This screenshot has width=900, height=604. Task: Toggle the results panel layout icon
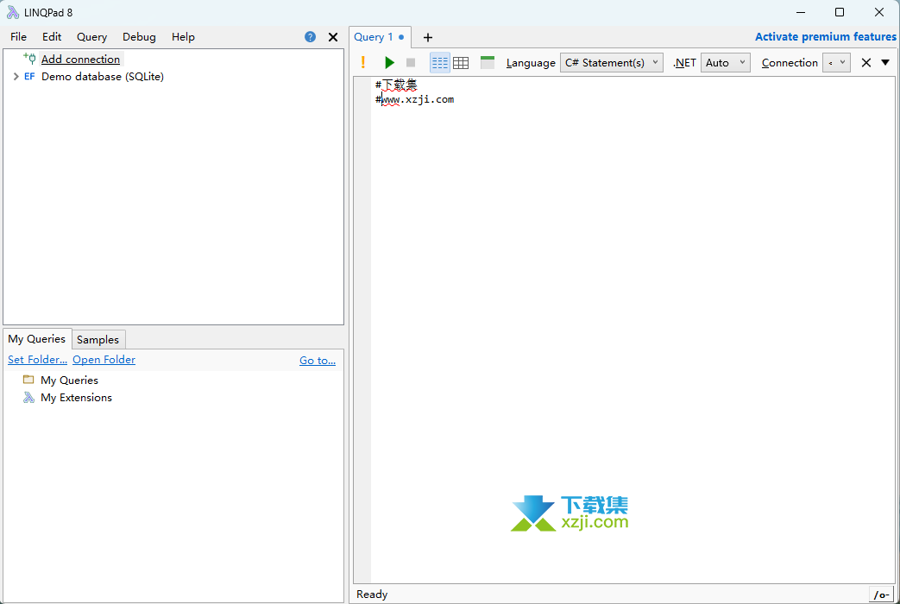(x=488, y=63)
